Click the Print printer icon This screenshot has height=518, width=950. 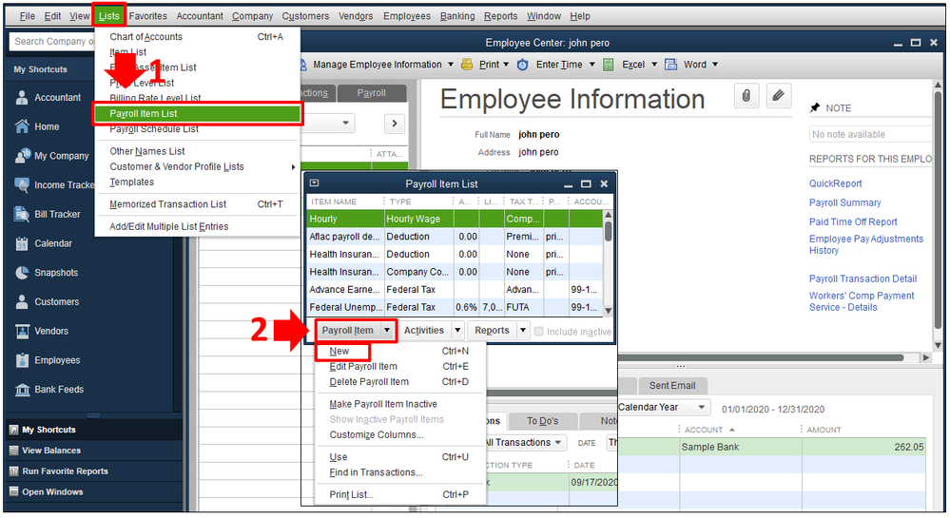tap(467, 65)
